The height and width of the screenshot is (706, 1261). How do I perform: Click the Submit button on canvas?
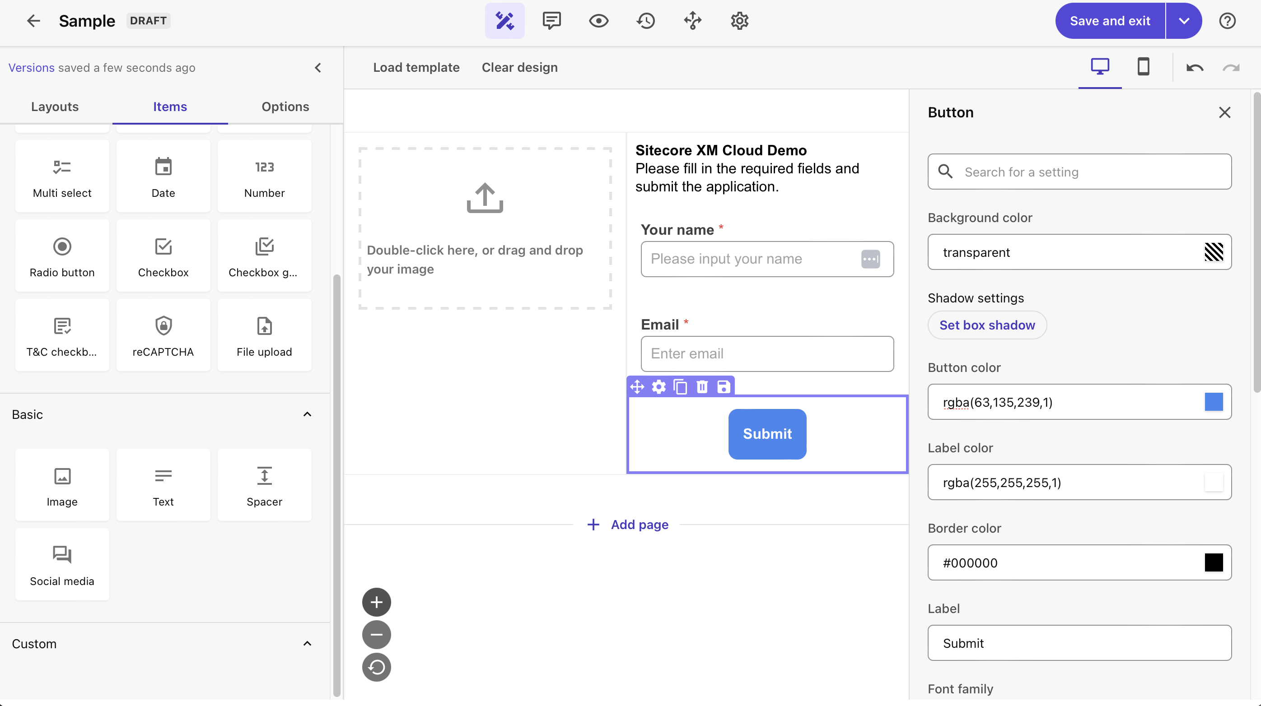pyautogui.click(x=767, y=434)
